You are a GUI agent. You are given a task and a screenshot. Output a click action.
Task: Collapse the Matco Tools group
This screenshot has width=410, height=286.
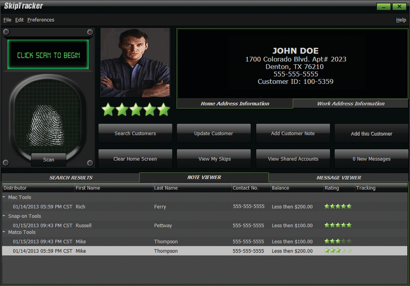pyautogui.click(x=4, y=232)
